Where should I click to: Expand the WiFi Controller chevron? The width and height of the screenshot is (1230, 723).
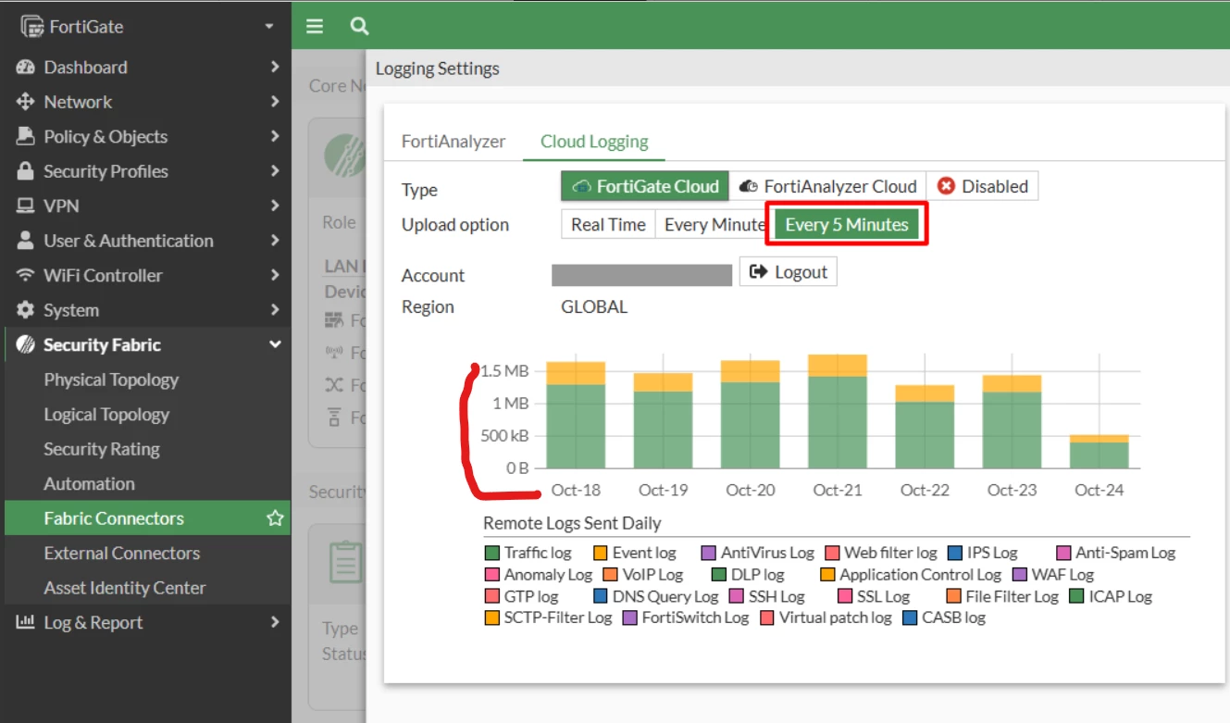pyautogui.click(x=275, y=275)
